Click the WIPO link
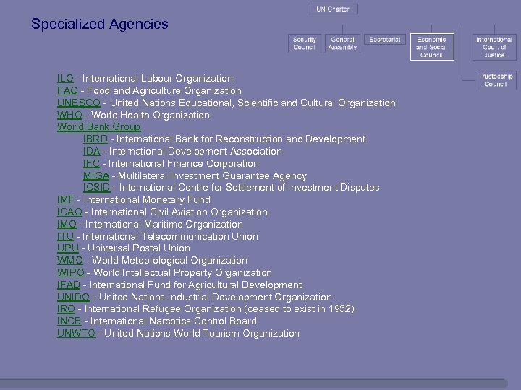The image size is (521, 390). [71, 272]
